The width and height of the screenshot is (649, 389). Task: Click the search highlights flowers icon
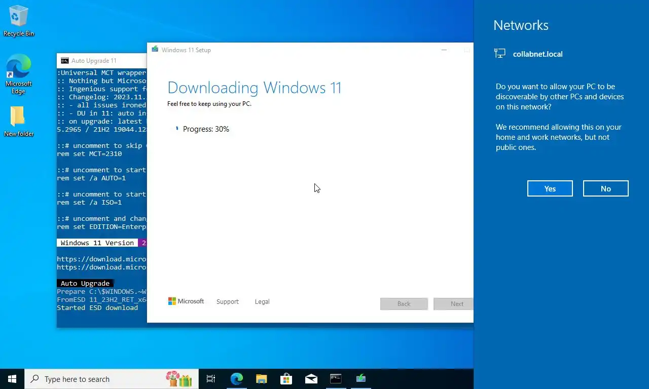(x=178, y=379)
